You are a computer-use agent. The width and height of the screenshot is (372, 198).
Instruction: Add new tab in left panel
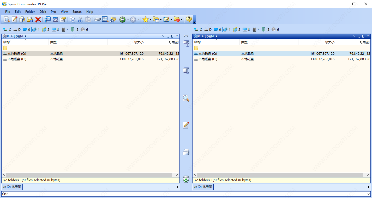click(x=178, y=187)
